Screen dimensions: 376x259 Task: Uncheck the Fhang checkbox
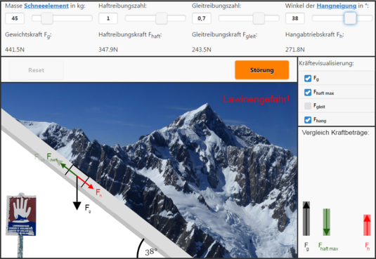coord(308,120)
